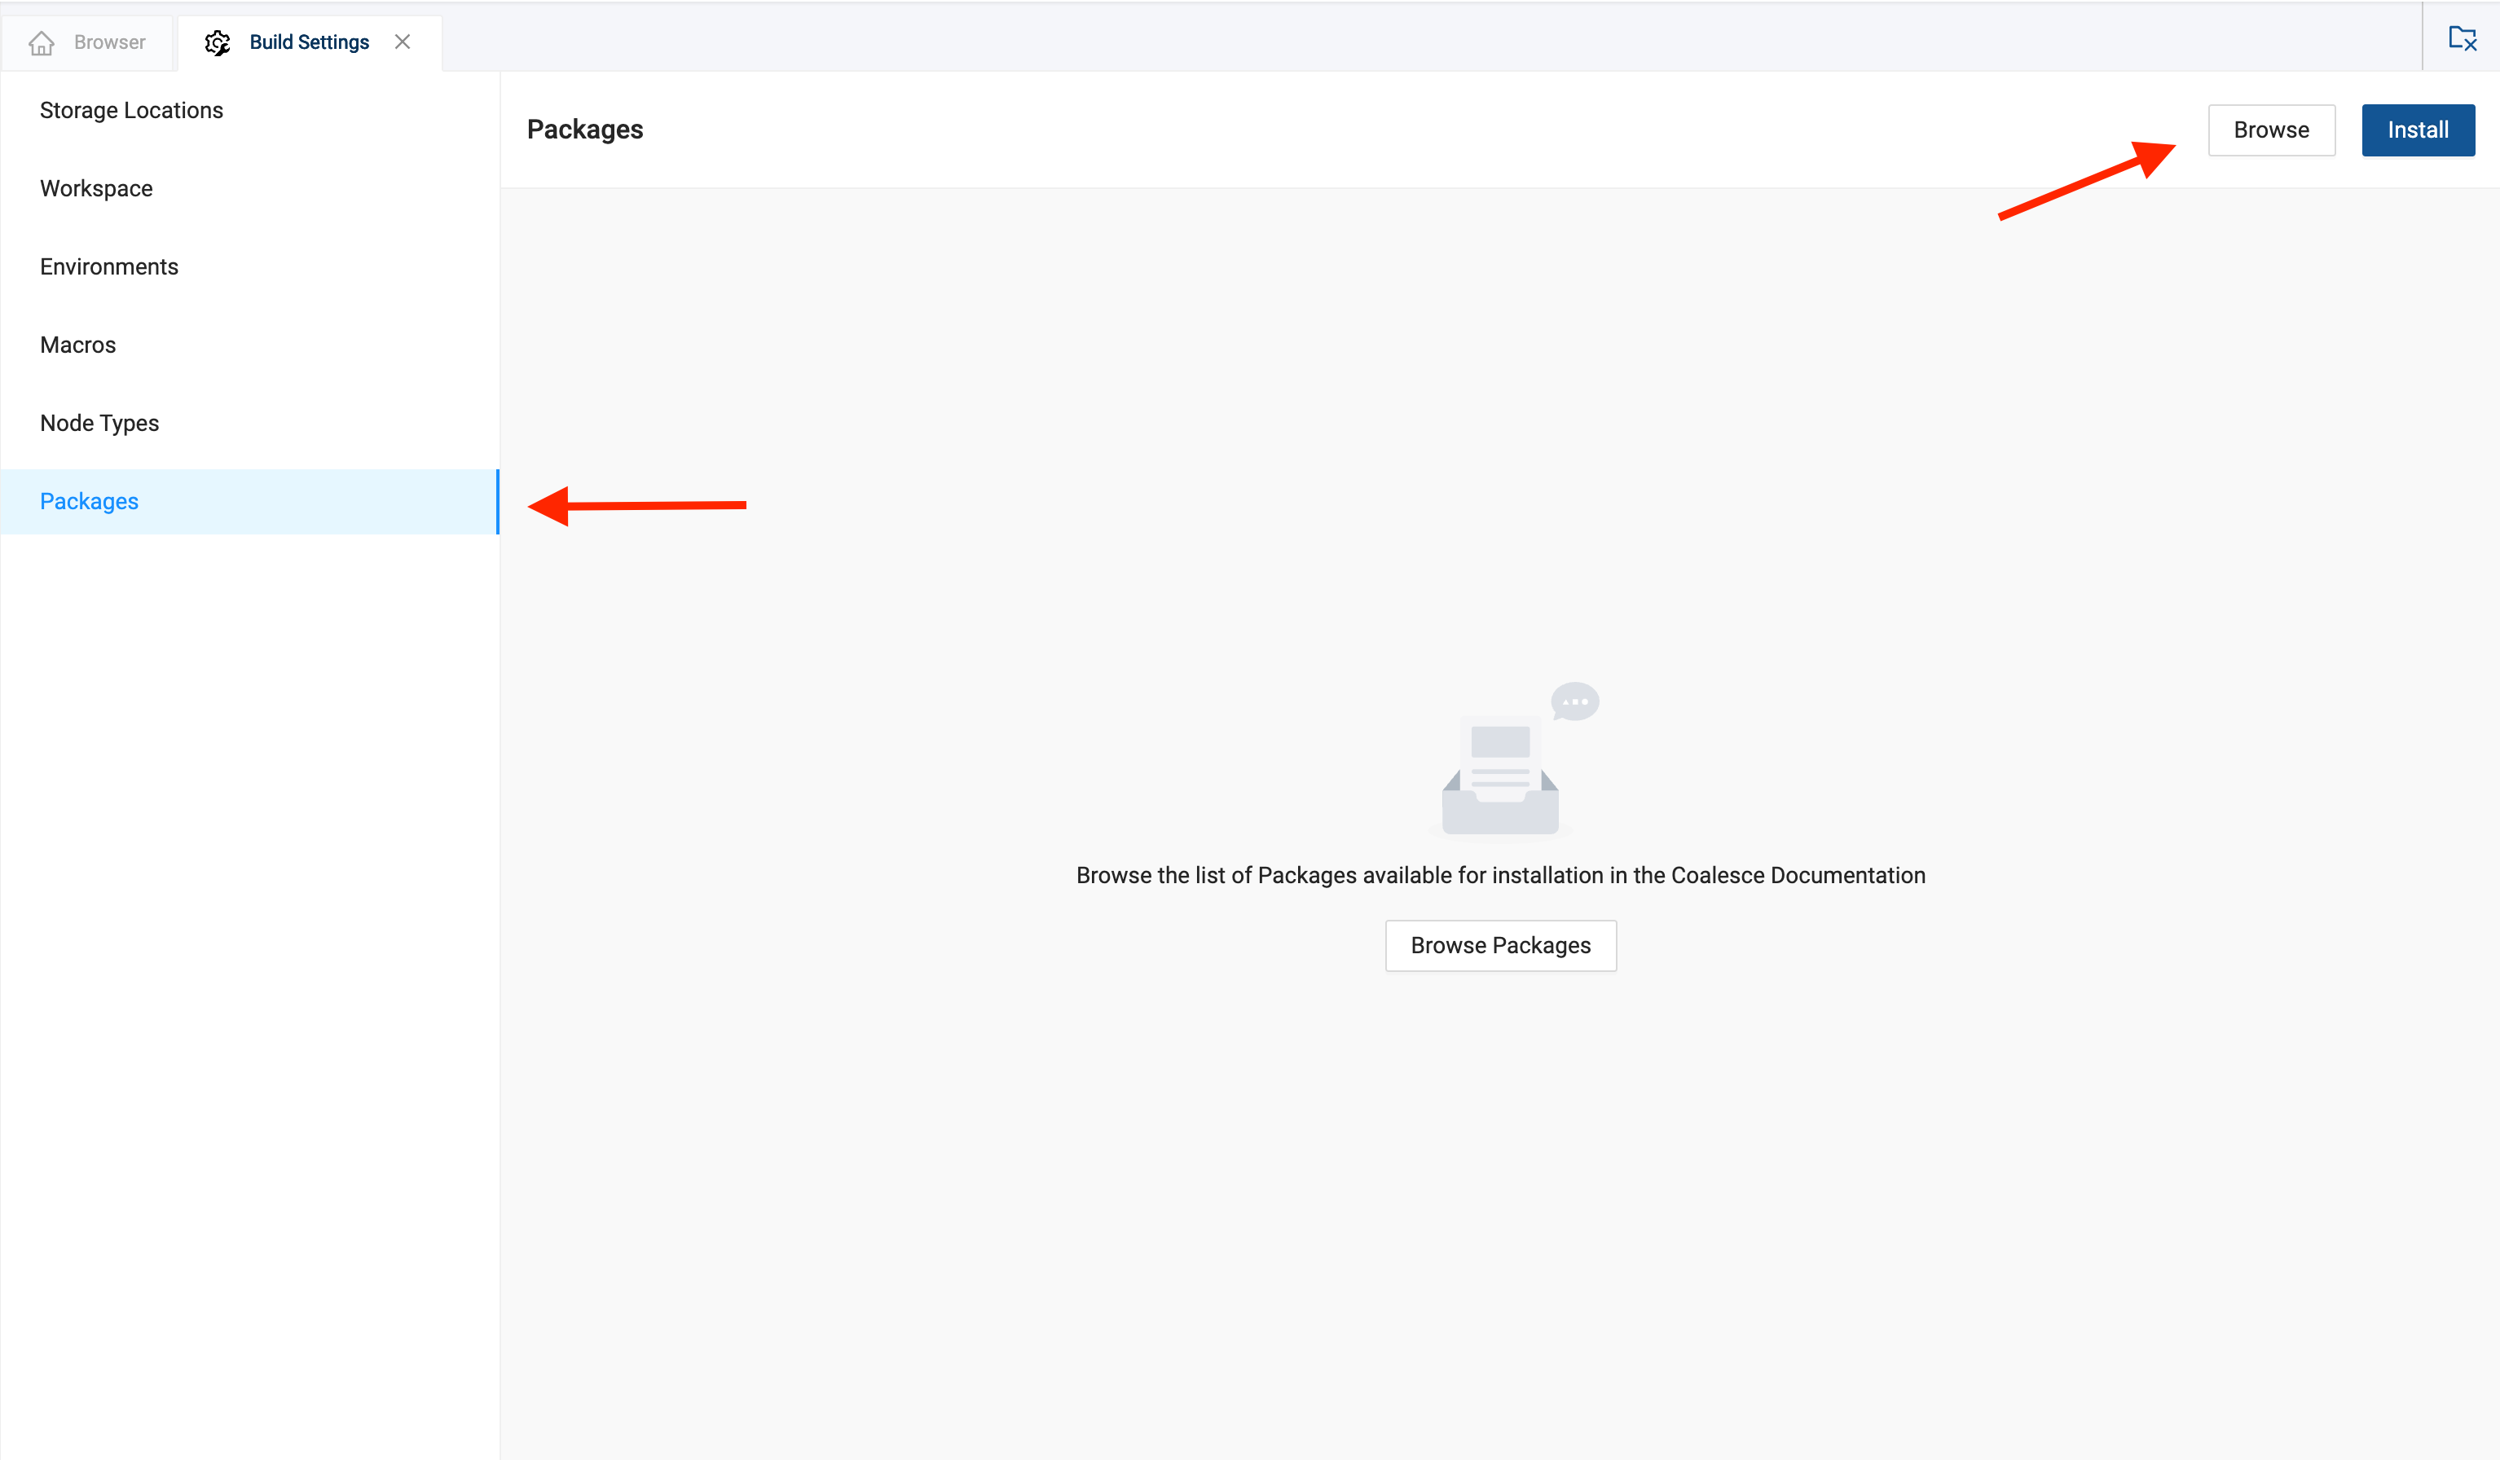Click the gear icon on the Build Settings tab
This screenshot has width=2500, height=1460.
218,42
